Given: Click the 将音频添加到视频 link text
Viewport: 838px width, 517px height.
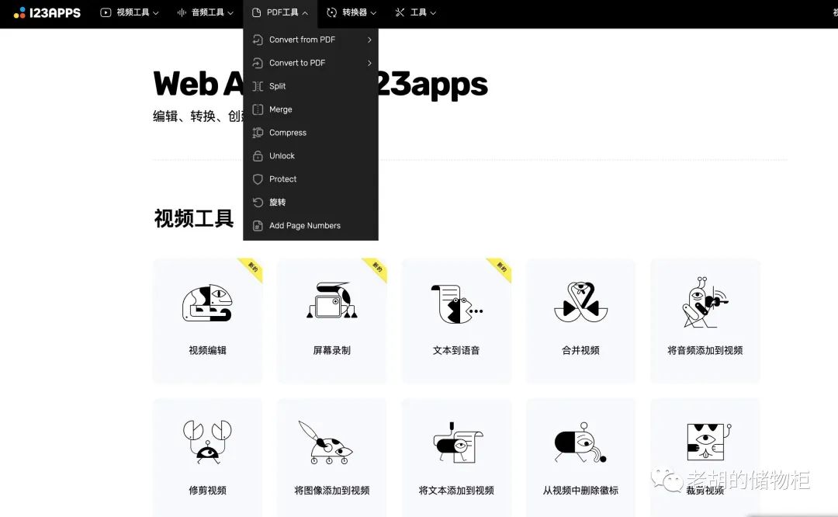Looking at the screenshot, I should pyautogui.click(x=705, y=351).
